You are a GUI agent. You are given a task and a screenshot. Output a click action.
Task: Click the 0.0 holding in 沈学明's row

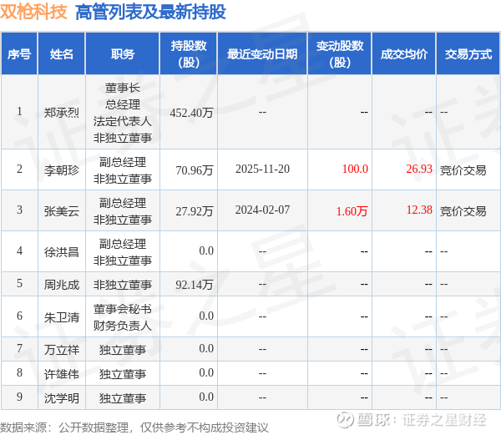(206, 397)
